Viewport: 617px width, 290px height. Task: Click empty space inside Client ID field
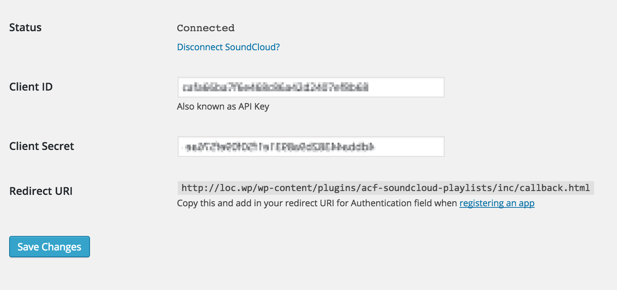[x=408, y=87]
